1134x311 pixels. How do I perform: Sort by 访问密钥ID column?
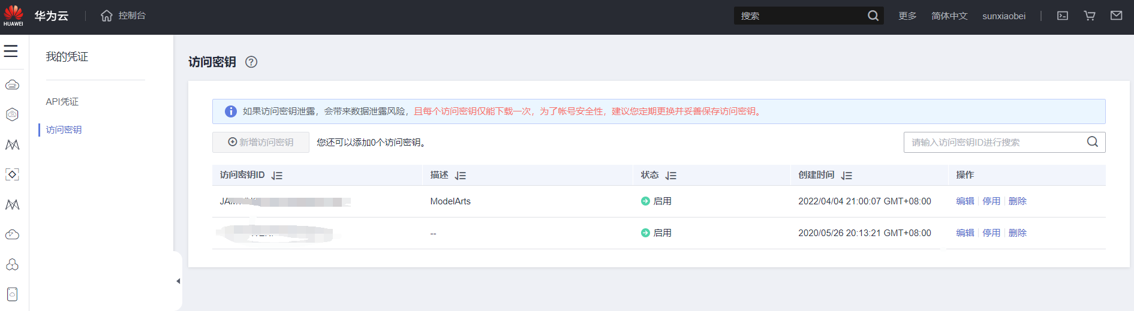coord(276,176)
